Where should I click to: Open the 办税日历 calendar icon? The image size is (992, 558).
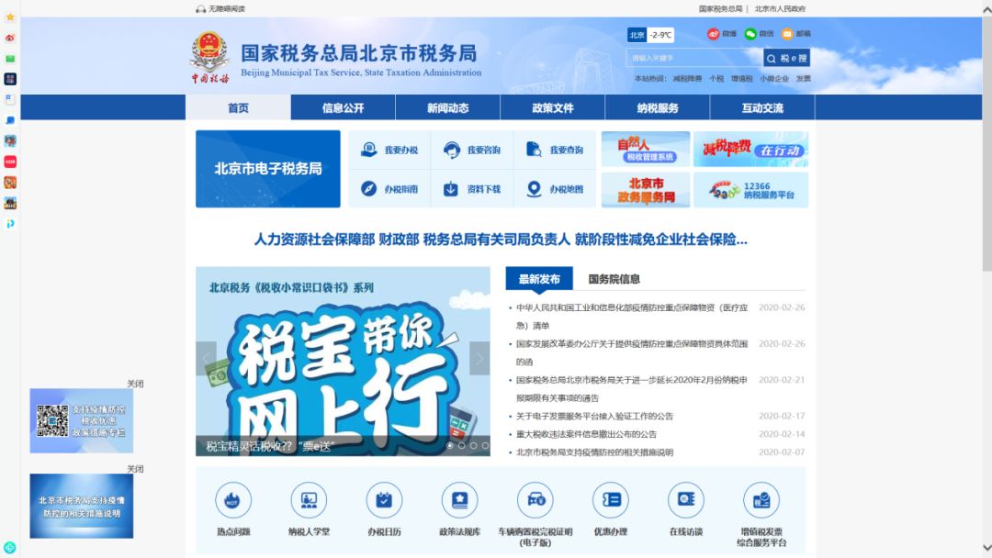tap(384, 500)
